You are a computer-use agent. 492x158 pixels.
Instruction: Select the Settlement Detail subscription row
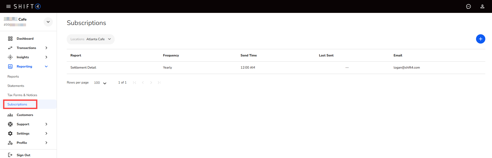[83, 68]
